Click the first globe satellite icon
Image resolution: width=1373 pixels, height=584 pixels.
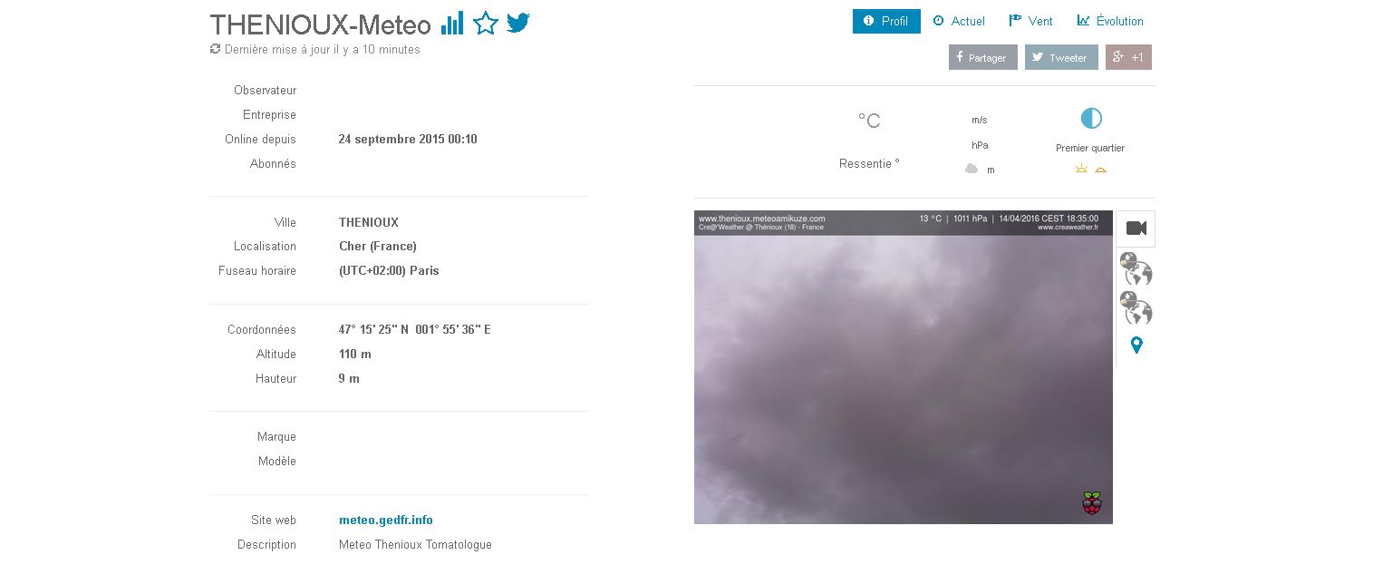[1136, 269]
